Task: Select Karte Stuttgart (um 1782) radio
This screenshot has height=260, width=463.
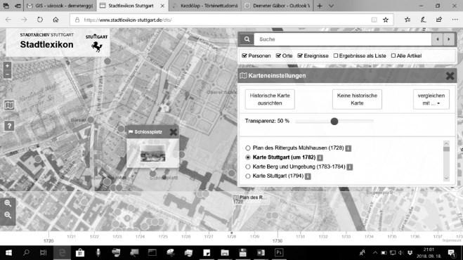Action: [x=248, y=157]
